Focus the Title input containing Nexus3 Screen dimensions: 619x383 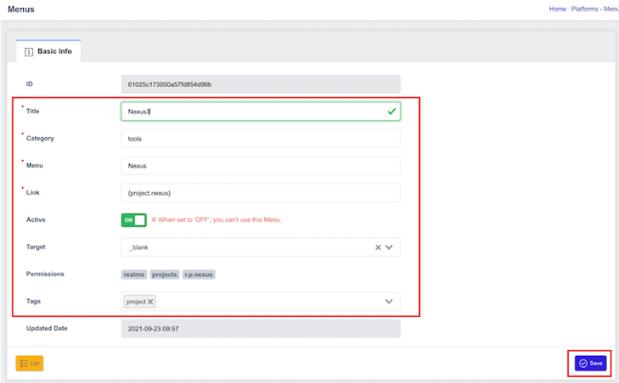click(261, 111)
